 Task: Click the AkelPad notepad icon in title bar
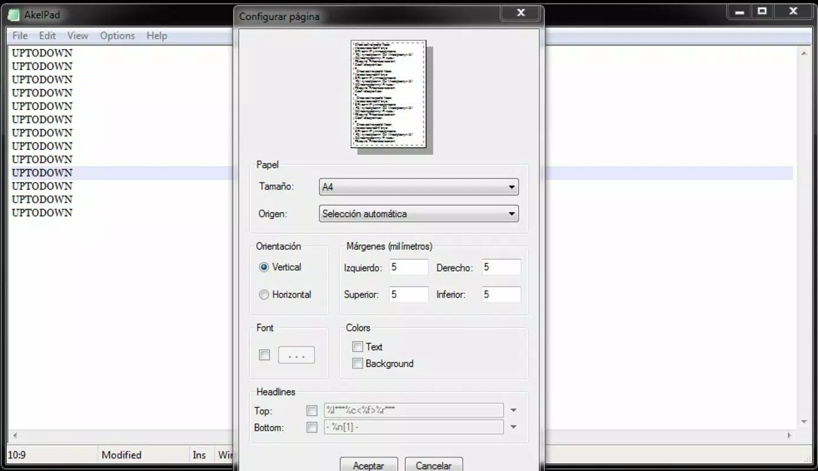coord(14,15)
